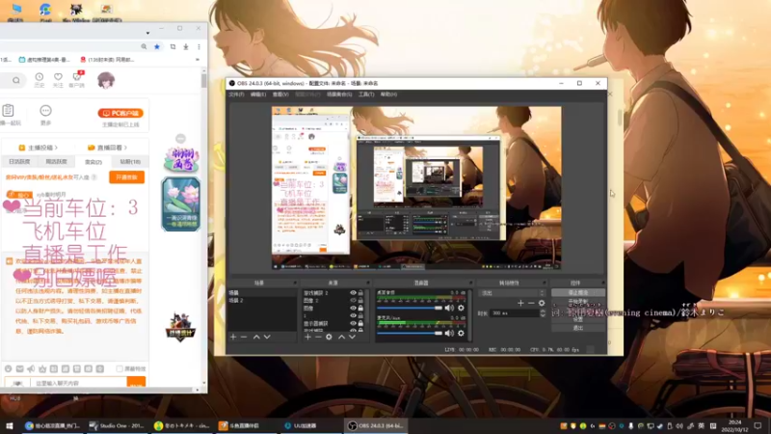
Task: Switch to the tab labeled (18) in ranking panel
Action: coord(130,161)
